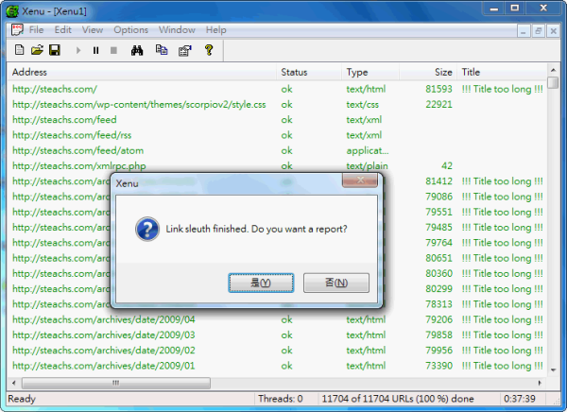Click the Threads: 0 status entry
This screenshot has width=567, height=412.
coord(281,399)
